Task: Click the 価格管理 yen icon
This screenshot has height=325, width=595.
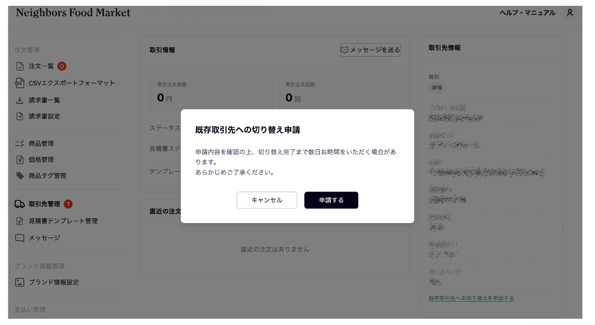Action: click(20, 160)
